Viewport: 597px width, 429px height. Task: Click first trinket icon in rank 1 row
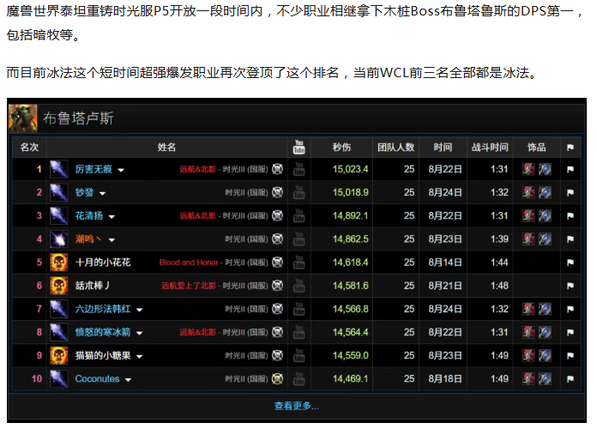coord(528,169)
